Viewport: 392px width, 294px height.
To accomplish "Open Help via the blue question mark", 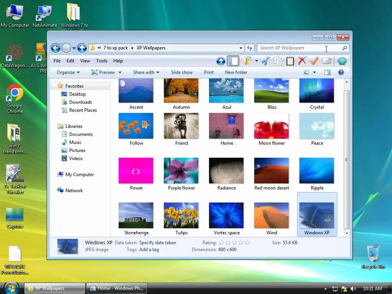I will point(341,72).
